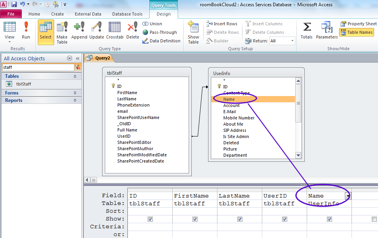Uncheck Show box for Name column
378x238 pixels.
point(329,219)
